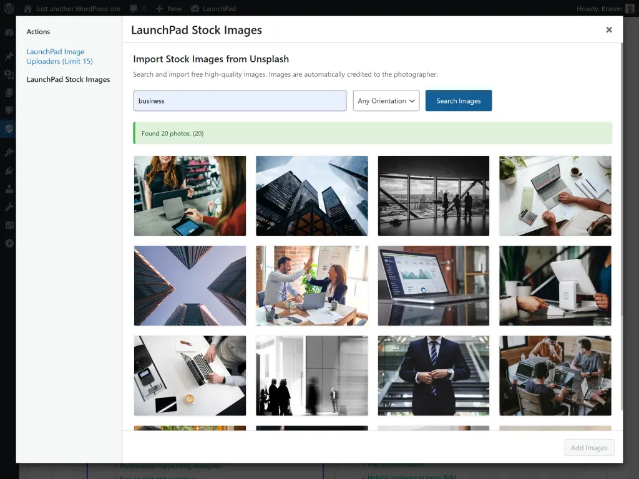The image size is (639, 479).
Task: Click the business search input field
Action: tap(240, 100)
